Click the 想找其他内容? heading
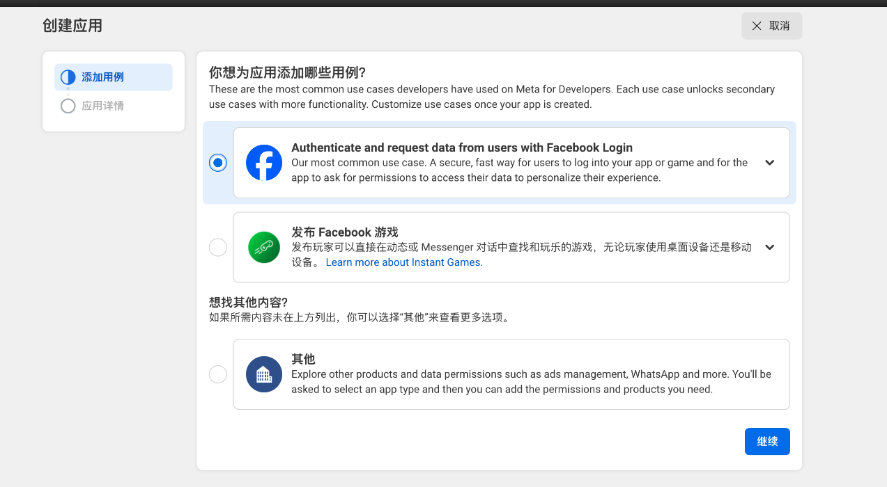 [x=249, y=303]
